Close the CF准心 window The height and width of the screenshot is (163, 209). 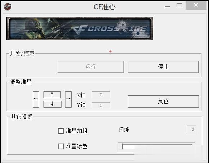pyautogui.click(x=196, y=5)
